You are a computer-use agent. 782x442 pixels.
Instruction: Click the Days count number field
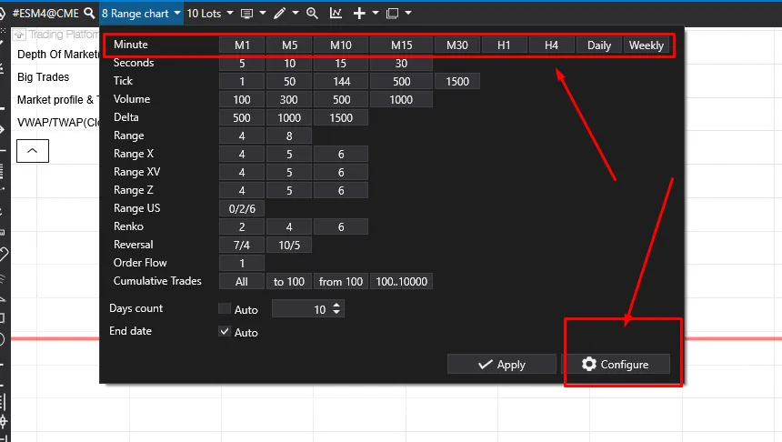coord(301,309)
